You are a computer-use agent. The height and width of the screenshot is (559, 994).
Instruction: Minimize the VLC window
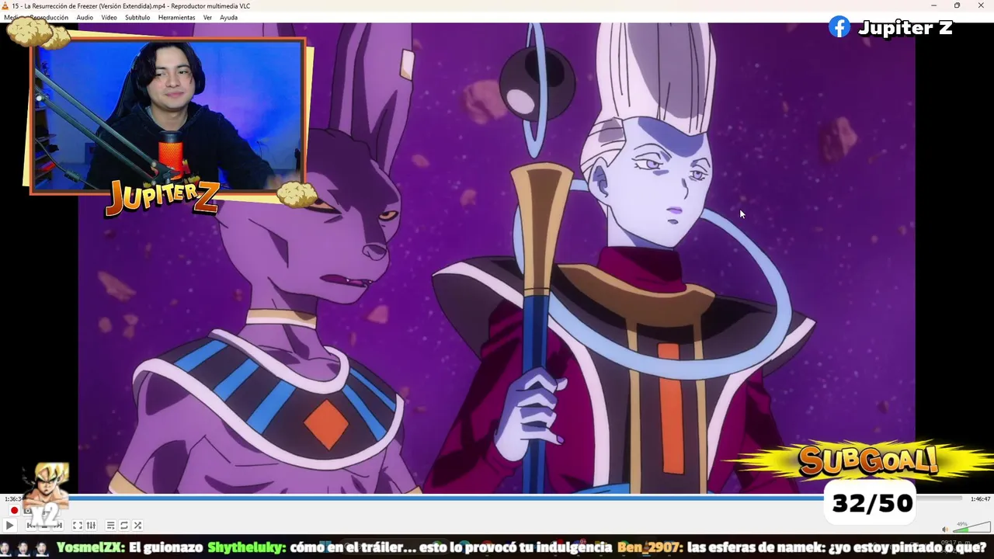pyautogui.click(x=933, y=5)
